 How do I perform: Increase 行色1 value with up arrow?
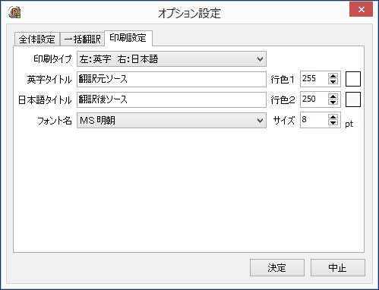pyautogui.click(x=333, y=76)
